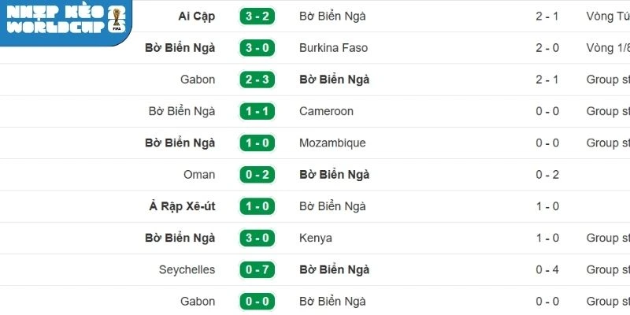630x315 pixels.
Task: Click the Gabon 2 - 3 score badge
Action: (257, 80)
